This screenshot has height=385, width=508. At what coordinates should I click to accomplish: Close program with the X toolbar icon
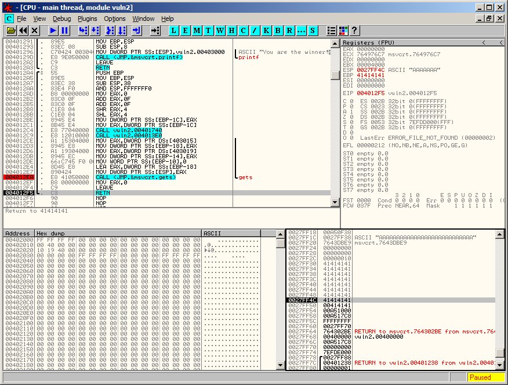35,30
